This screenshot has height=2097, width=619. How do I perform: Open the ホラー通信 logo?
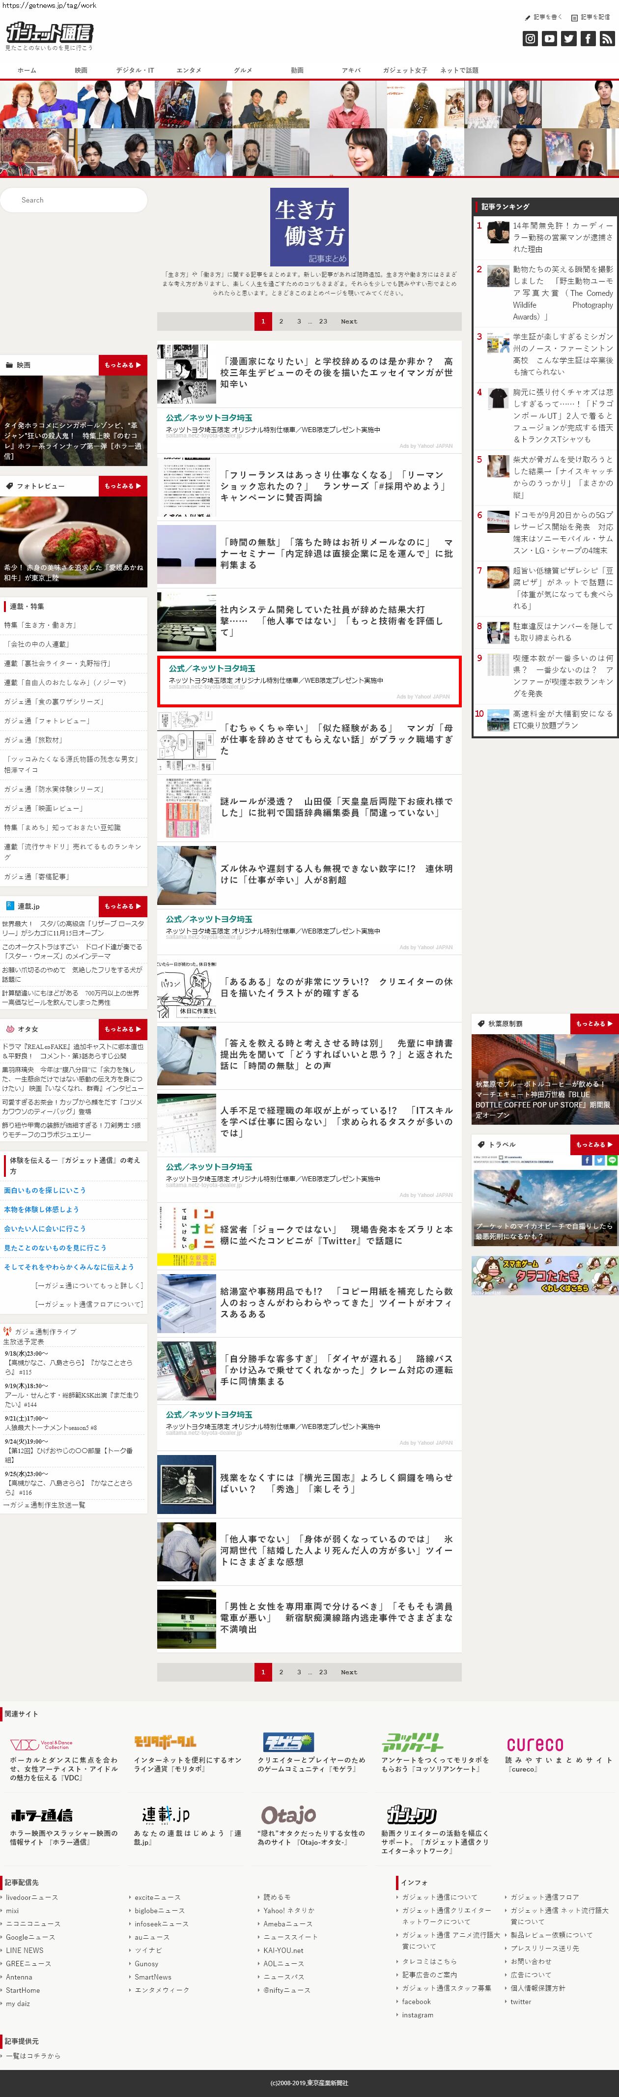[41, 1814]
